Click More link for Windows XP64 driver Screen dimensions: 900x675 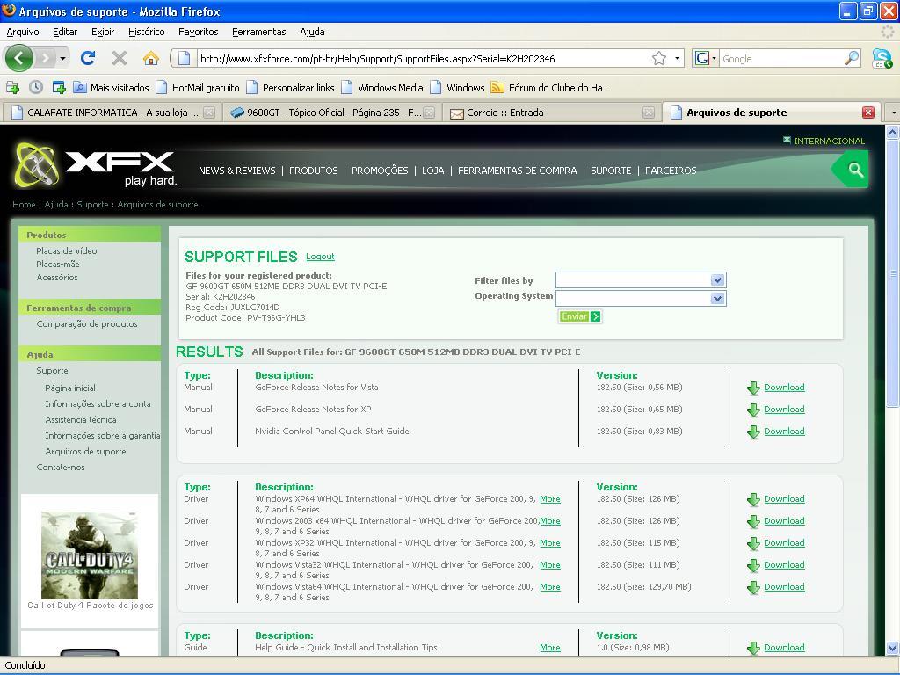(x=550, y=499)
